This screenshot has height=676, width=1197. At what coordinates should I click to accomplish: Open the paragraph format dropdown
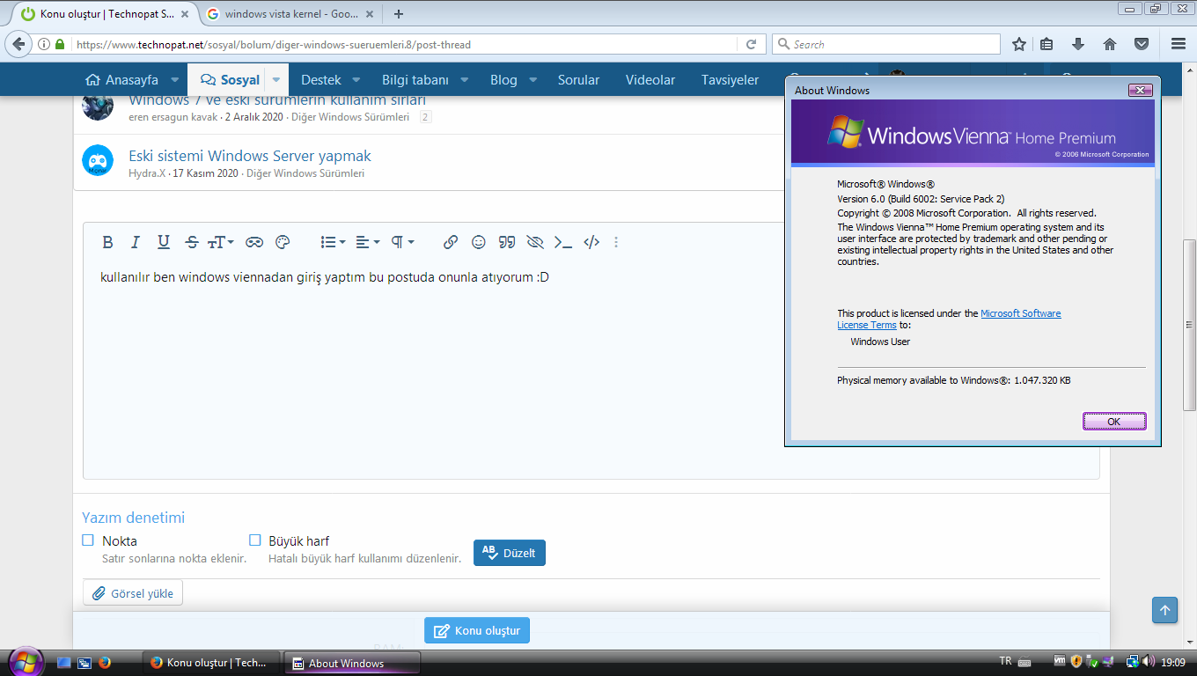tap(402, 242)
